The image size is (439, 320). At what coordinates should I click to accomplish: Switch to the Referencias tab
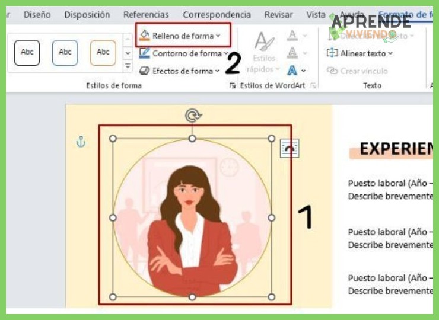coord(146,15)
